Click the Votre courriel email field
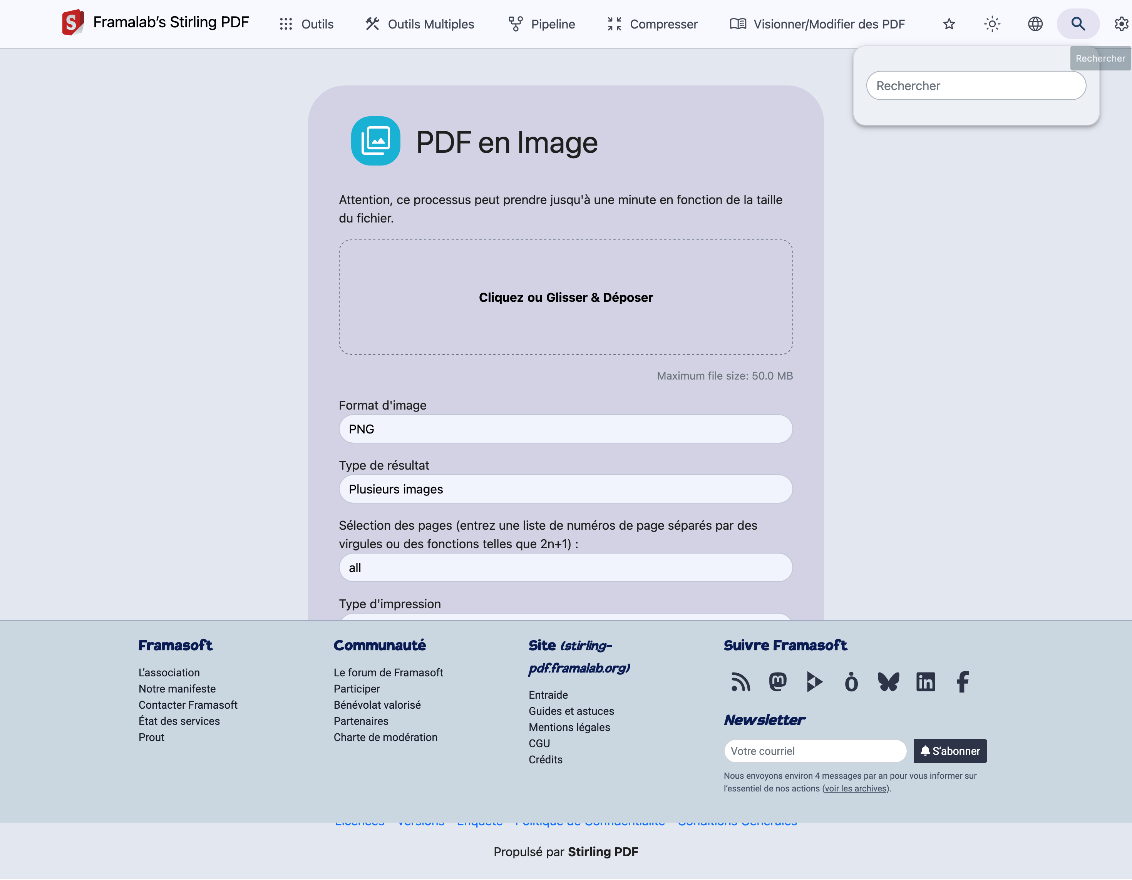1132x880 pixels. click(816, 751)
